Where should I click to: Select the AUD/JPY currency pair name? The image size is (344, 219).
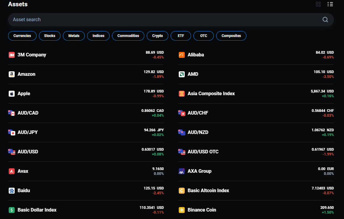point(28,132)
